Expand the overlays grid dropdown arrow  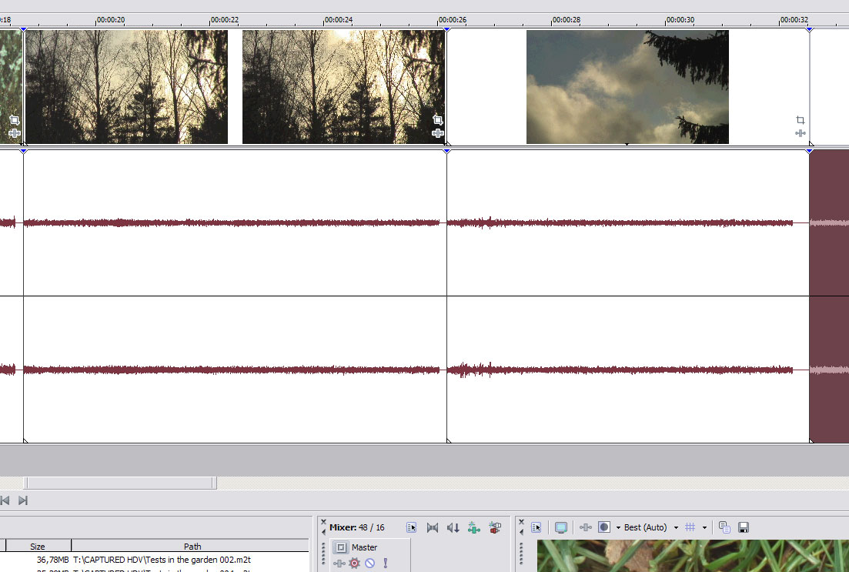[x=704, y=528]
